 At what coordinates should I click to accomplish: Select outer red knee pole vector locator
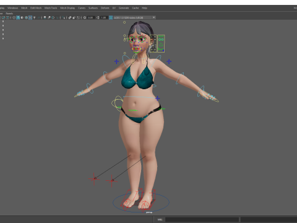coord(94,178)
